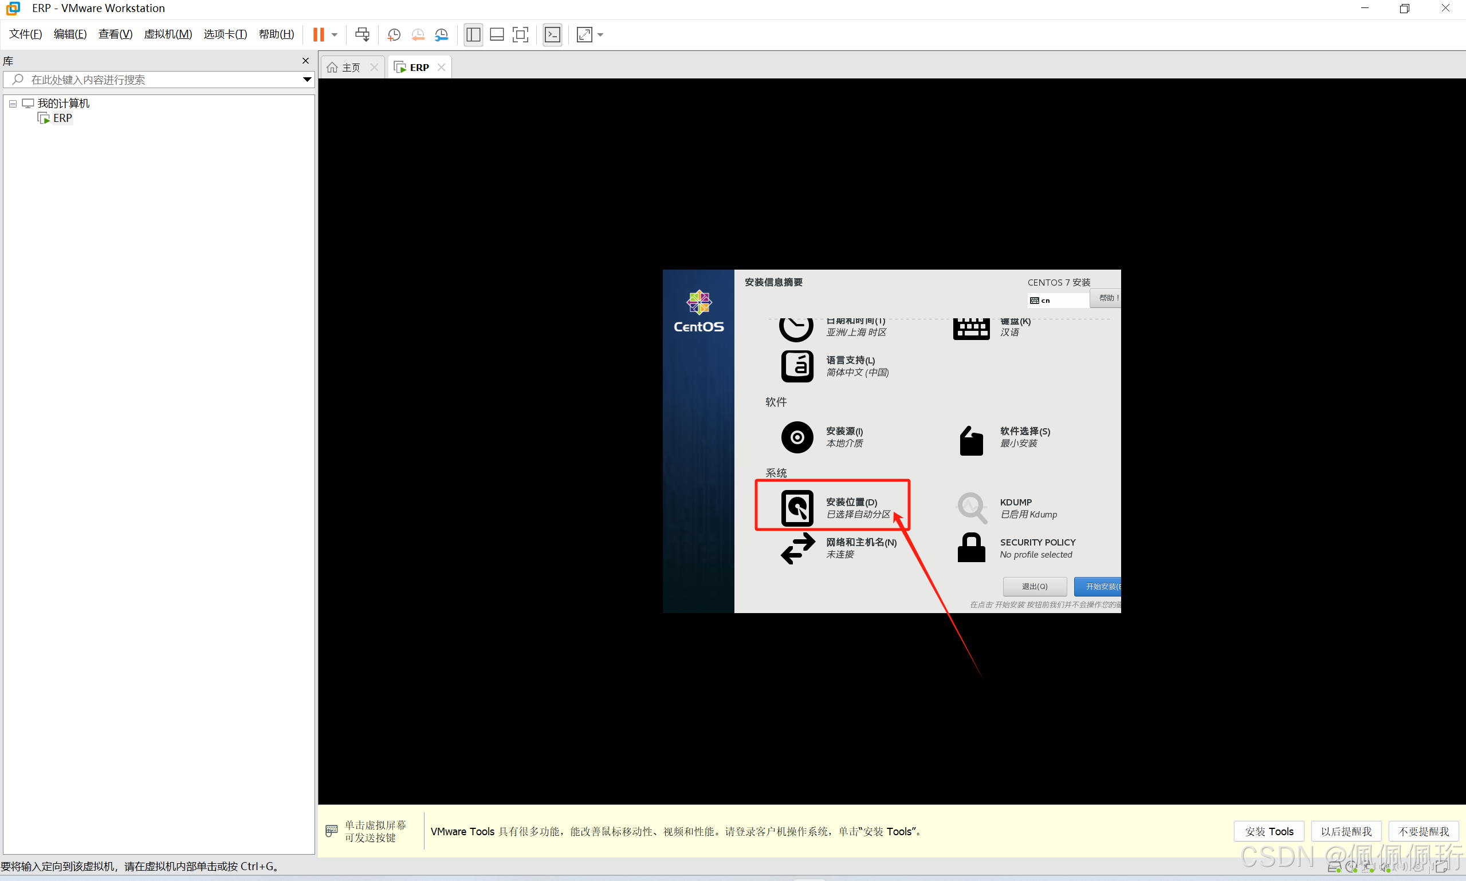This screenshot has width=1466, height=881.
Task: Select ERP virtual machine in library tree
Action: [x=62, y=118]
